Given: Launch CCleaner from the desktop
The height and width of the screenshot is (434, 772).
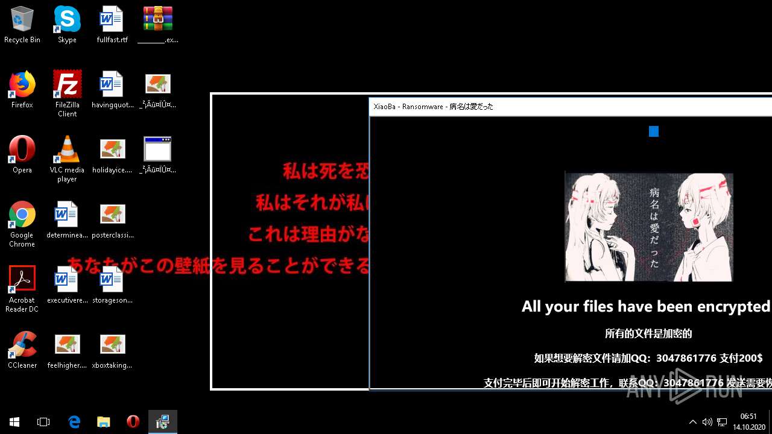Looking at the screenshot, I should pos(22,350).
